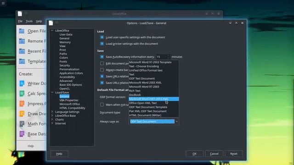Toggle Load printer settings with the document
Viewport: 294px width, 165px height.
(x=102, y=44)
